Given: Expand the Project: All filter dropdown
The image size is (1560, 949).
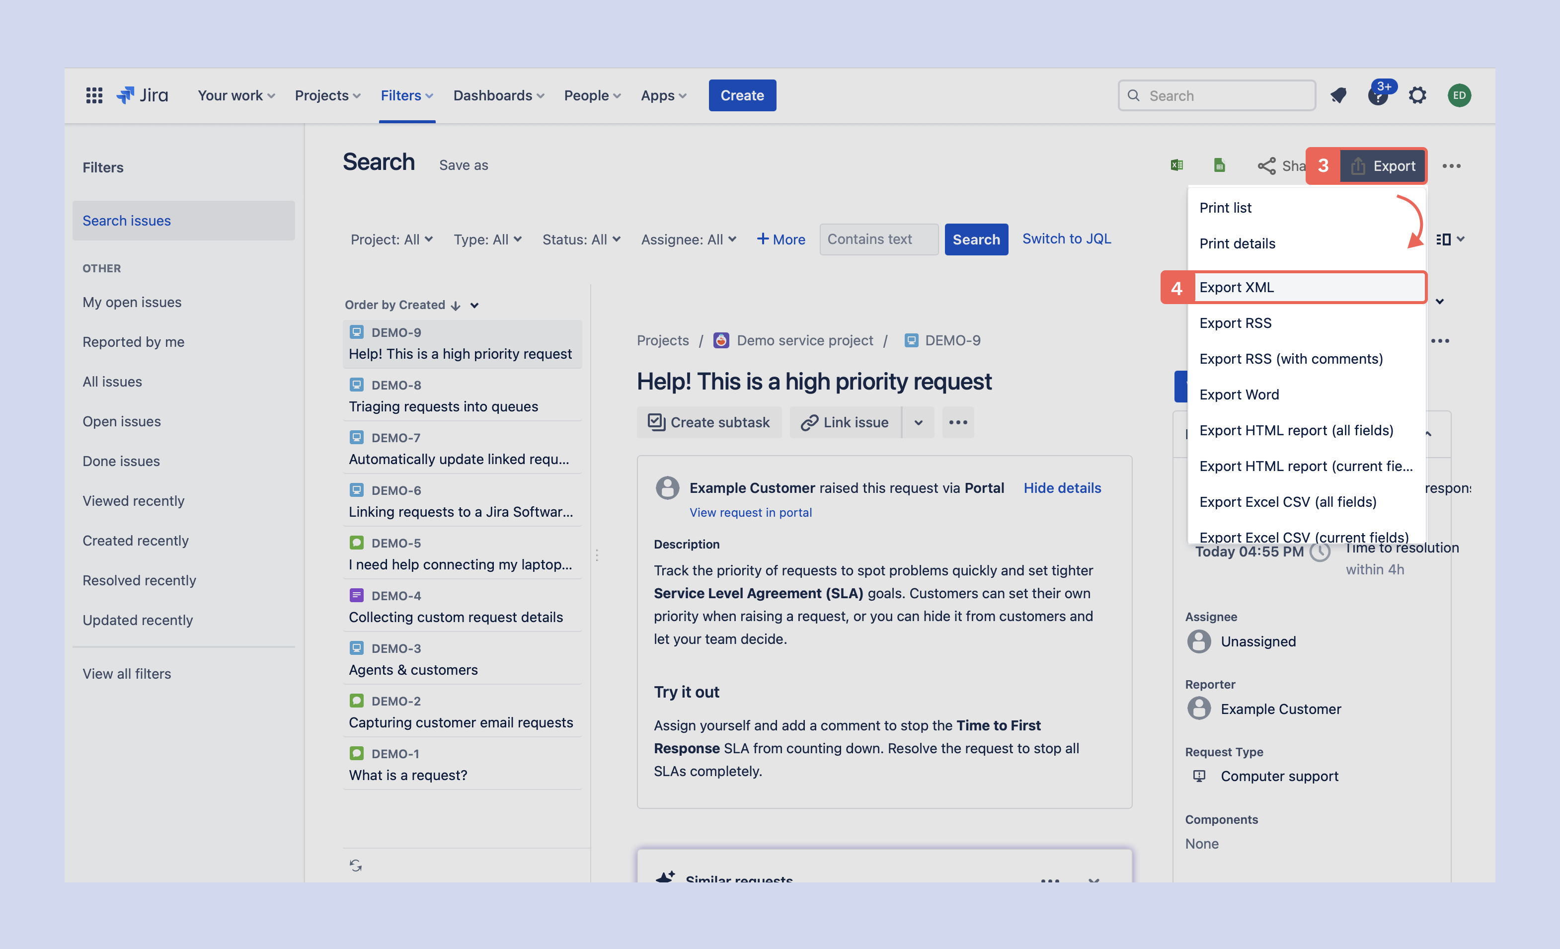Looking at the screenshot, I should [391, 239].
